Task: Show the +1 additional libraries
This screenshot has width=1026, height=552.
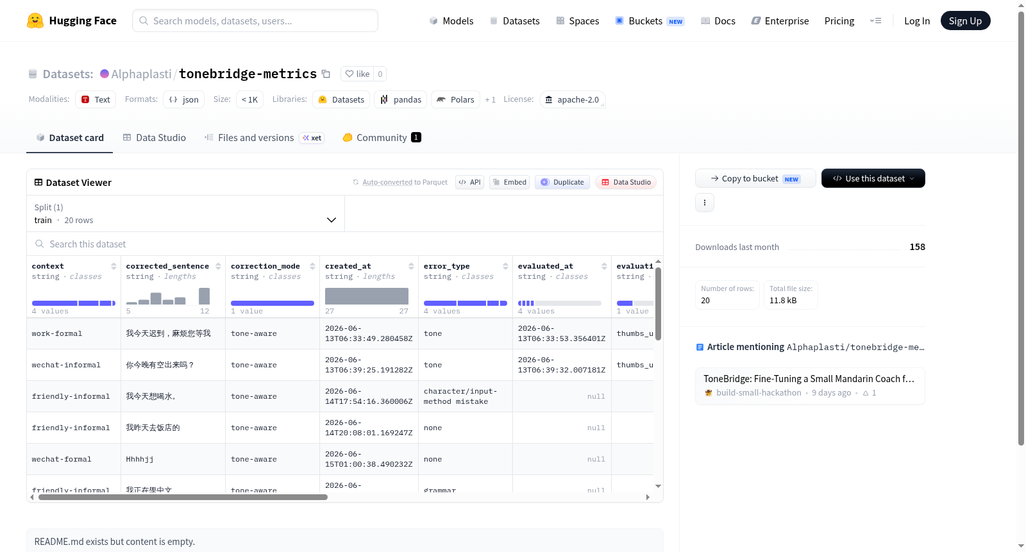Action: 491,99
